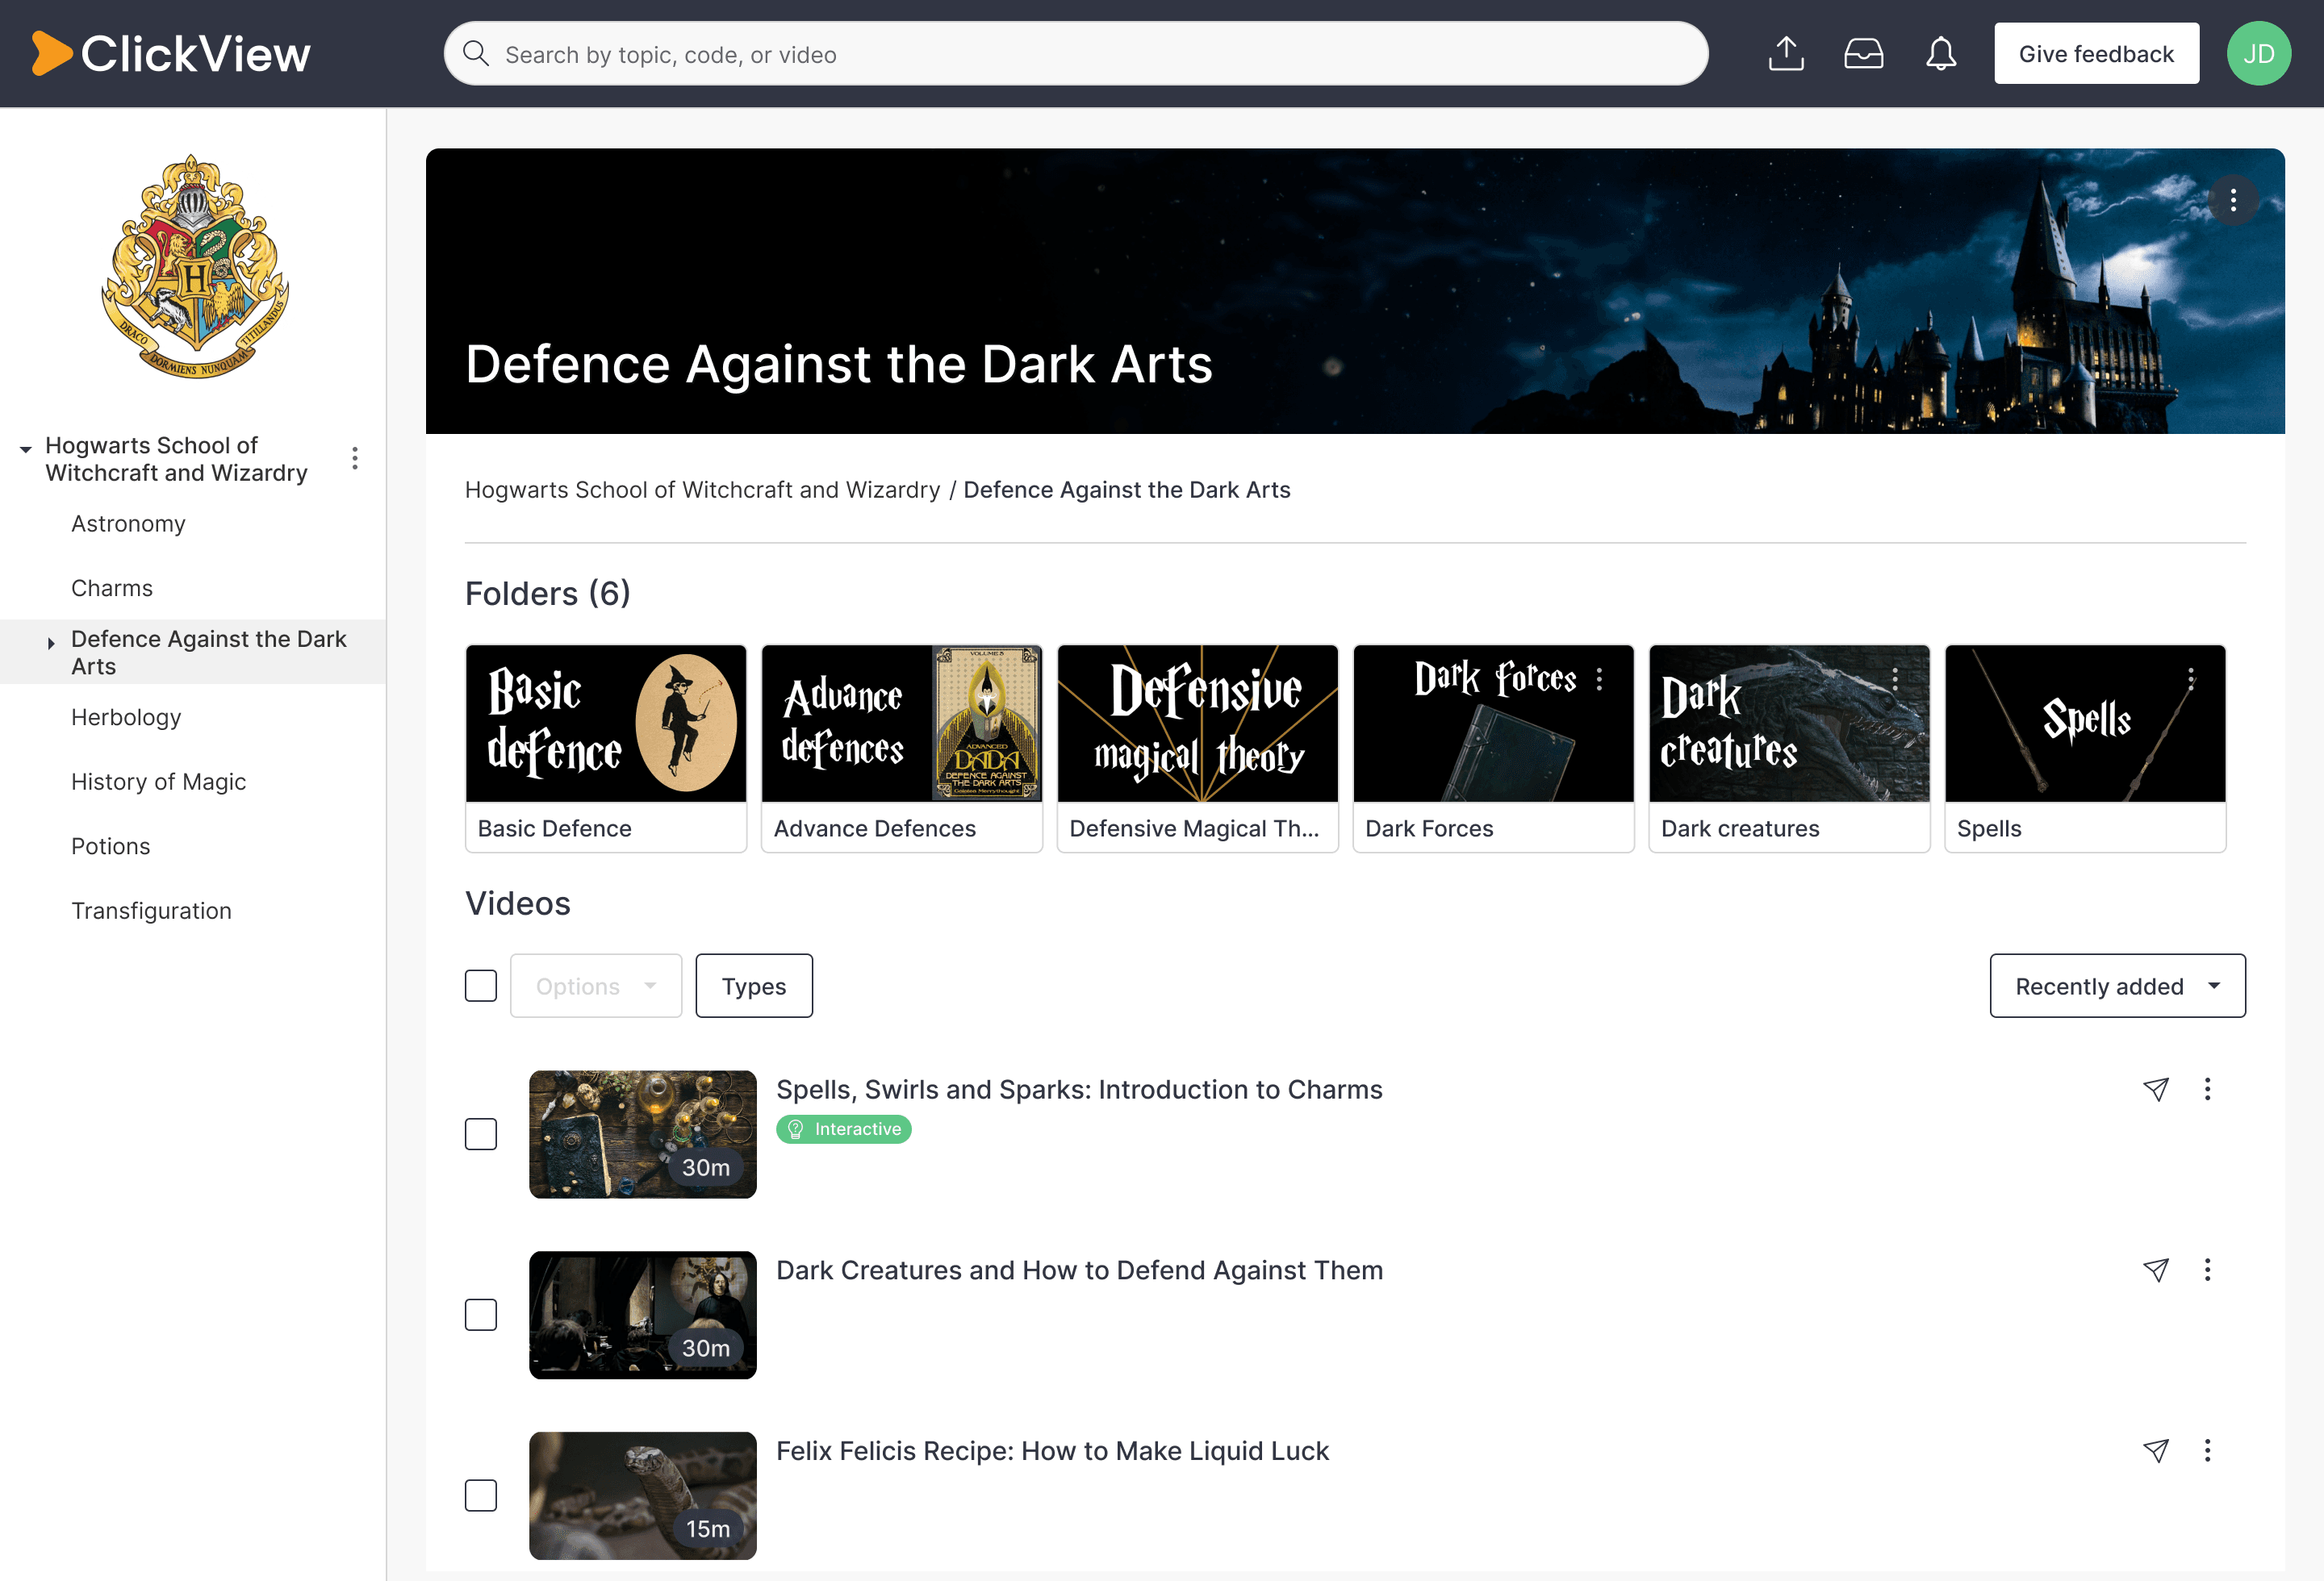
Task: Click Hogwarts School breadcrumb link
Action: 702,490
